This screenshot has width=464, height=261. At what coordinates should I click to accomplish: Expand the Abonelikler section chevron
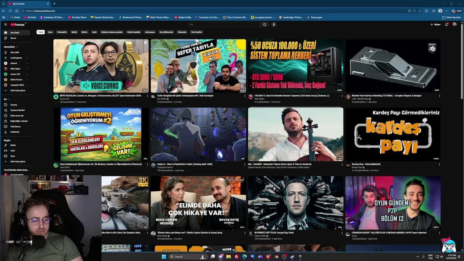17,47
